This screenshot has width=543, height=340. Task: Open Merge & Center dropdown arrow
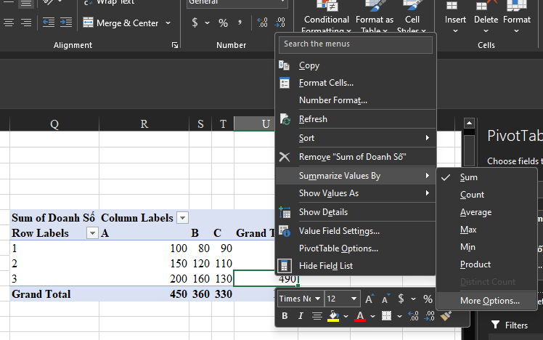tap(168, 23)
